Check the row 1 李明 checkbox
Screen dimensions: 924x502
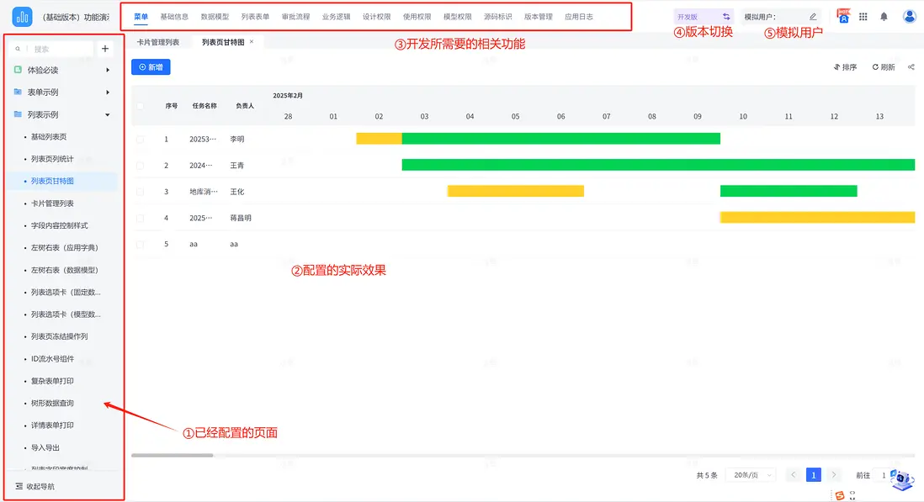click(140, 140)
